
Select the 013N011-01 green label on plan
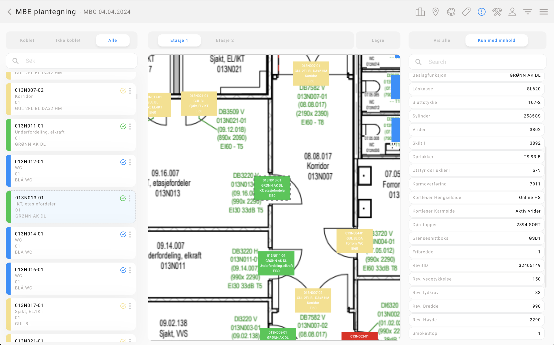[x=276, y=263]
